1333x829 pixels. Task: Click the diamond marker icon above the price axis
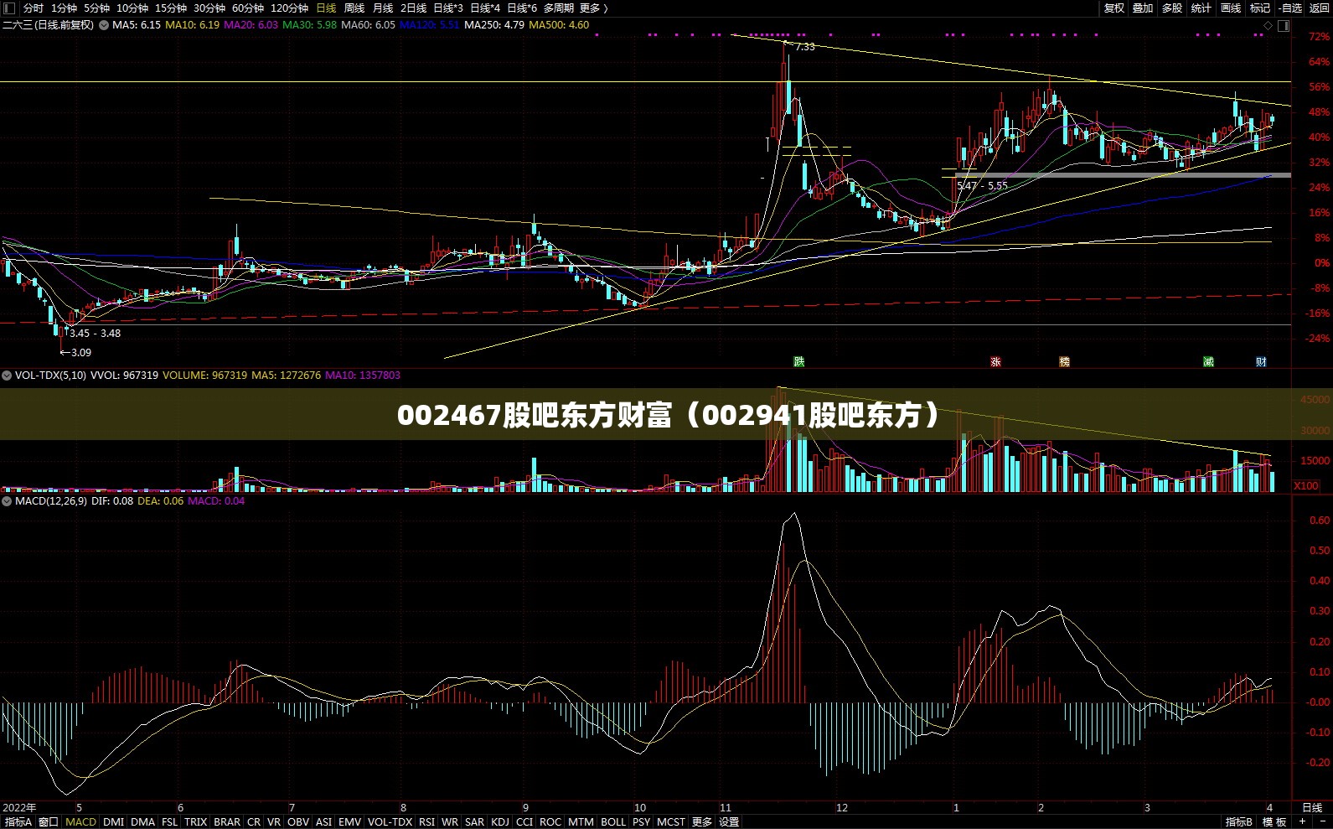1268,26
